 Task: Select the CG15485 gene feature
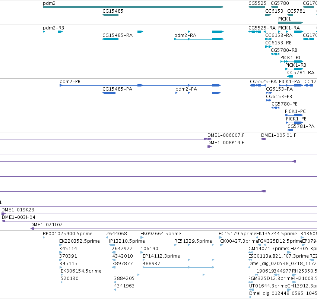110,15
